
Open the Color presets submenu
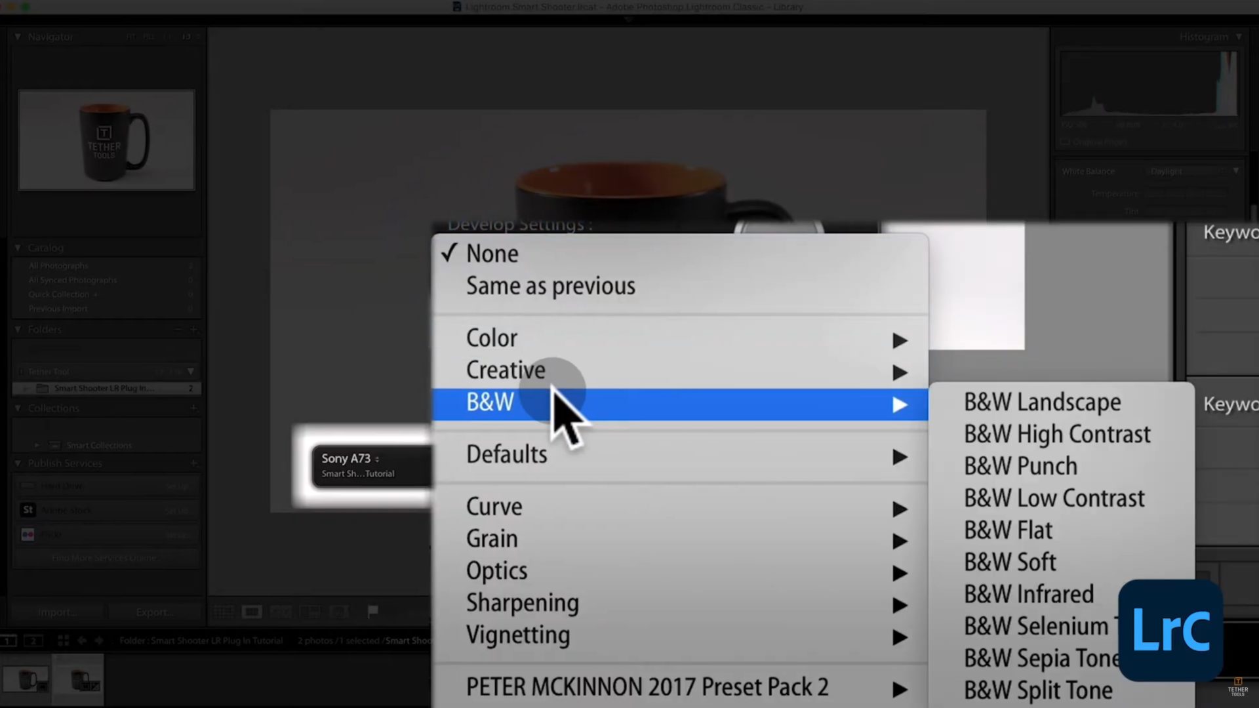pos(680,338)
